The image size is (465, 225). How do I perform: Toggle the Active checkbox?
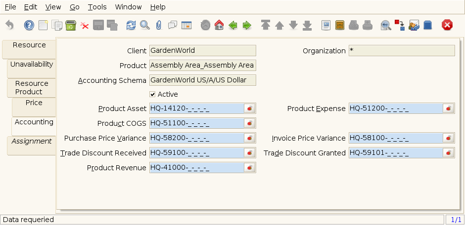click(x=152, y=94)
